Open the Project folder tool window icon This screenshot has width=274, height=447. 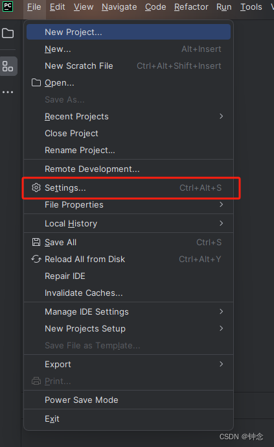pyautogui.click(x=8, y=33)
